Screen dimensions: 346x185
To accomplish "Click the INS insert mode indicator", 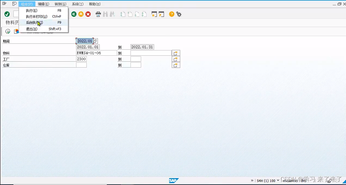I will pos(304,181).
